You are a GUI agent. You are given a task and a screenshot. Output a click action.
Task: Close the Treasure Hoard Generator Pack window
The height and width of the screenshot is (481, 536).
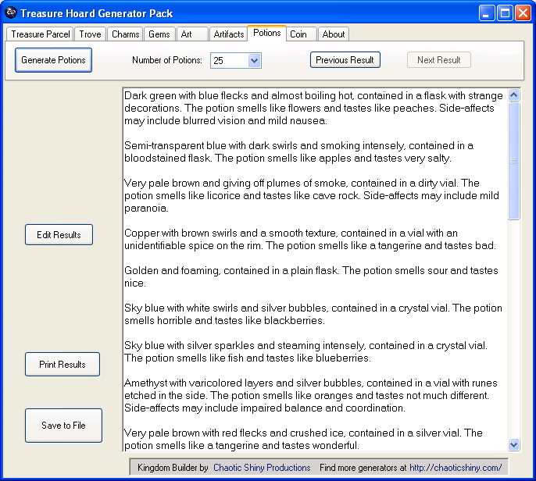[523, 13]
